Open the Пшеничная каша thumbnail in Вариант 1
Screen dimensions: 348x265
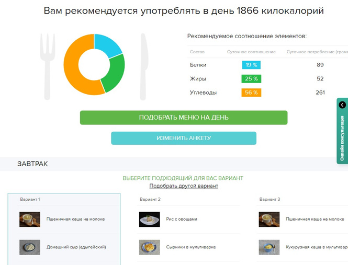click(30, 220)
